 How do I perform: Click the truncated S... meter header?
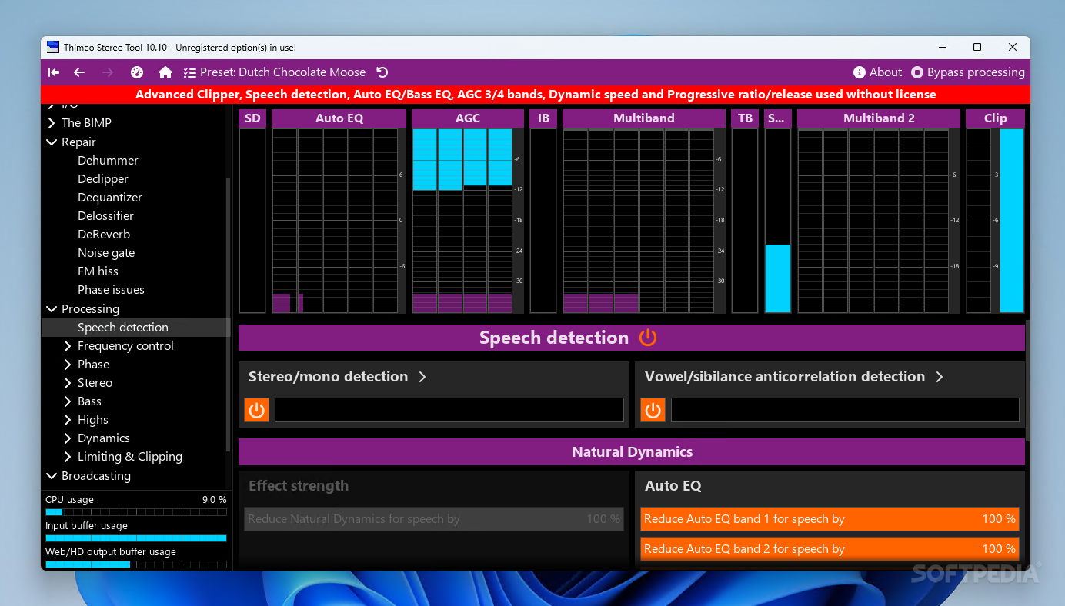click(x=778, y=118)
